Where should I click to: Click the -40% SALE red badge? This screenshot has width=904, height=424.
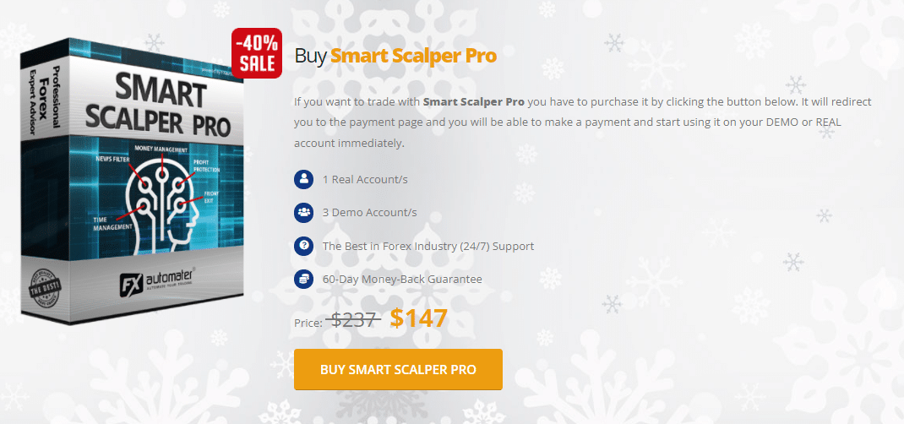[x=257, y=53]
